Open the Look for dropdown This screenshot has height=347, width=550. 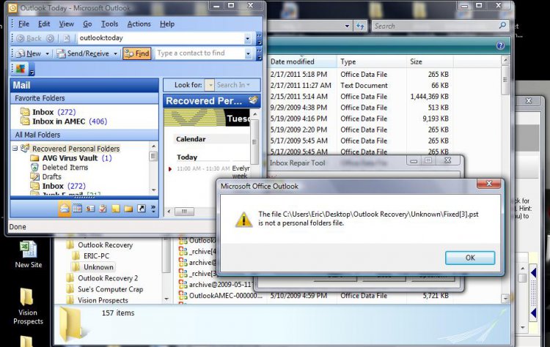210,85
